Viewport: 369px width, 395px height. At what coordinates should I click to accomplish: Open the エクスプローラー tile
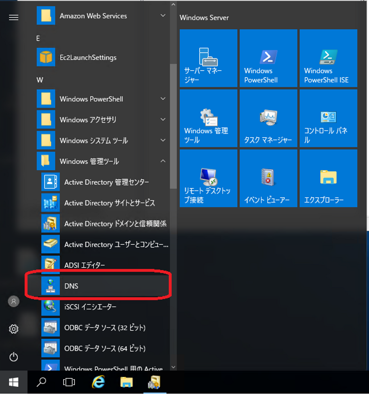[x=328, y=178]
